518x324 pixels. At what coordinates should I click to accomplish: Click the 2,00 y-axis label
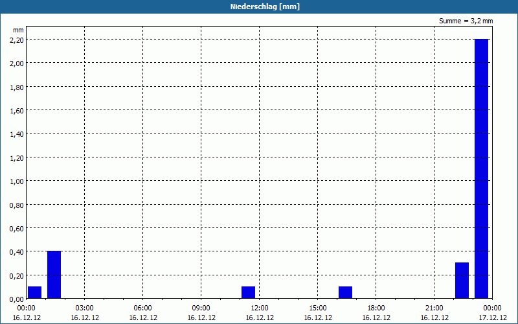pyautogui.click(x=17, y=63)
